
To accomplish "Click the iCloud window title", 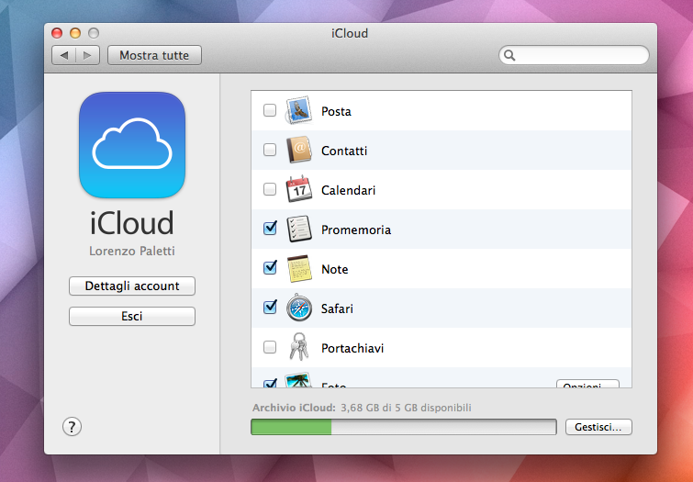I will pos(350,33).
